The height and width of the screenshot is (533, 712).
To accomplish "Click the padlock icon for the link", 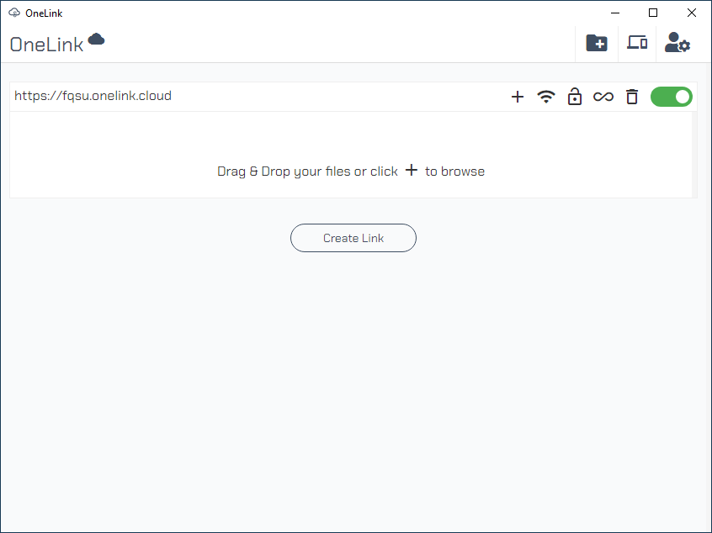I will pyautogui.click(x=575, y=96).
